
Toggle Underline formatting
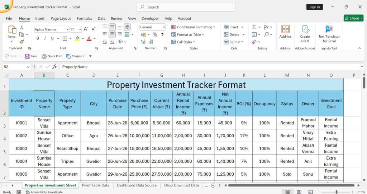(x=52, y=38)
